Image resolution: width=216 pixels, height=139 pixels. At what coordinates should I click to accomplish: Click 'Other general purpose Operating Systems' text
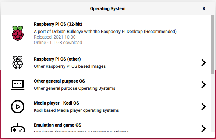click(75, 88)
